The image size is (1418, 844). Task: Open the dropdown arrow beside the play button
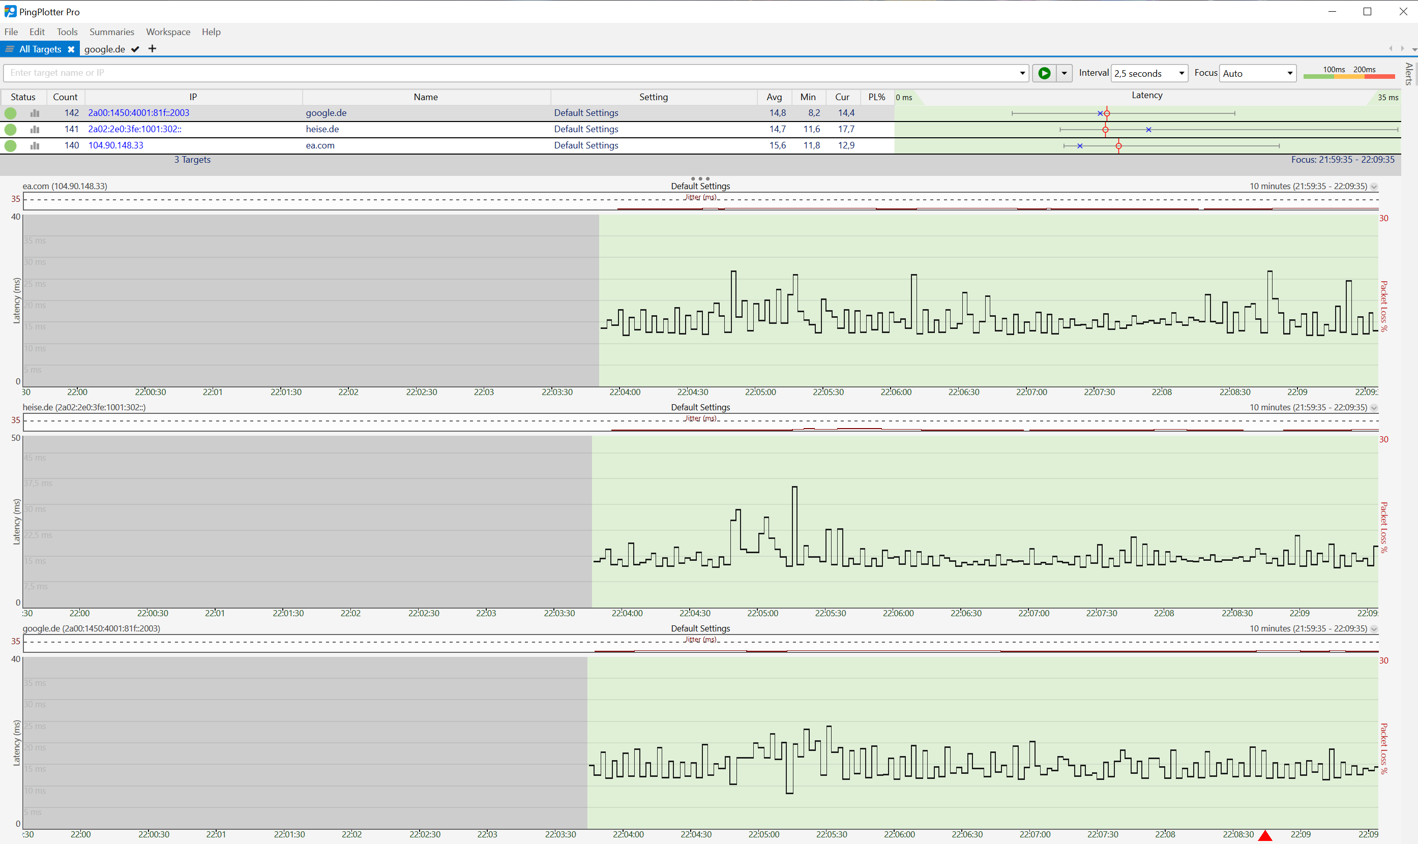pyautogui.click(x=1064, y=73)
